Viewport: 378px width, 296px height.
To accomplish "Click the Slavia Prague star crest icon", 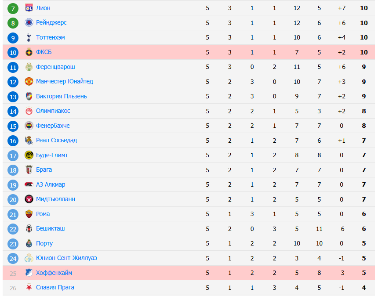I will [x=29, y=287].
